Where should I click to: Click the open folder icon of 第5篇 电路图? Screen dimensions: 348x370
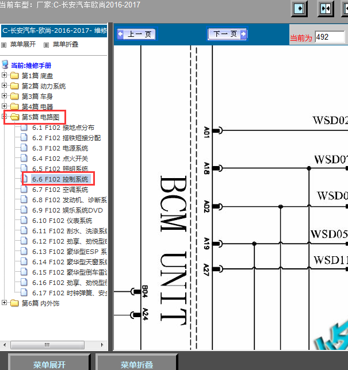tap(14, 117)
